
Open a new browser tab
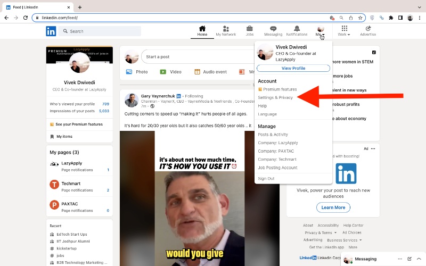[79, 7]
